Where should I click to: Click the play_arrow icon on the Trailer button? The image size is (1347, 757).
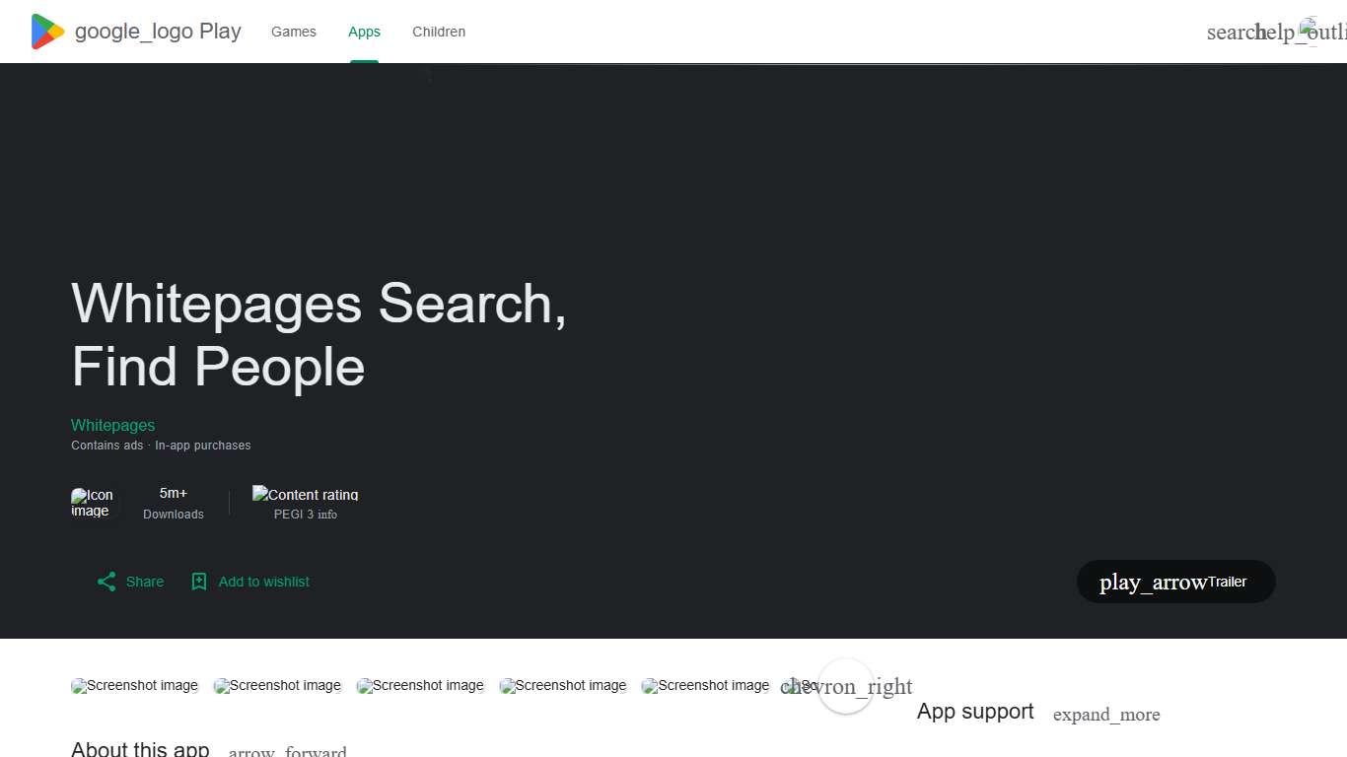(1151, 582)
